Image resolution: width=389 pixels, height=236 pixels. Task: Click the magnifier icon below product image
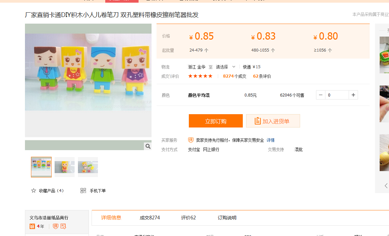click(148, 146)
